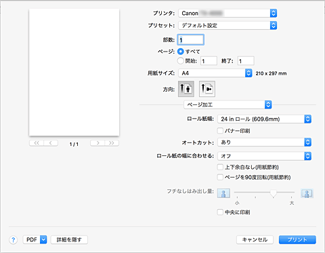The image size is (325, 253).
Task: Open the 用紙サイズ A4 dropdown
Action: tap(215, 73)
